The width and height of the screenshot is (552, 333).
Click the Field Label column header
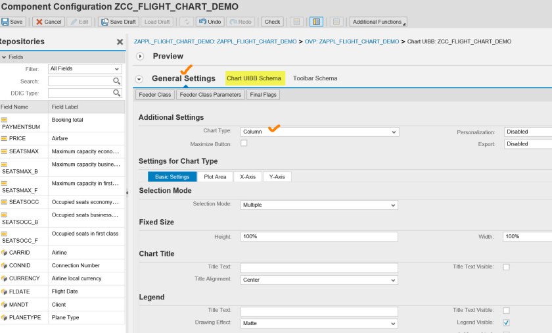[x=87, y=107]
